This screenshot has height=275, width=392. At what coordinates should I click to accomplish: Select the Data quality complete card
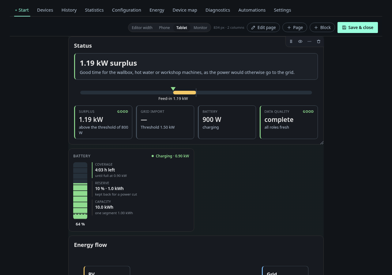[289, 122]
